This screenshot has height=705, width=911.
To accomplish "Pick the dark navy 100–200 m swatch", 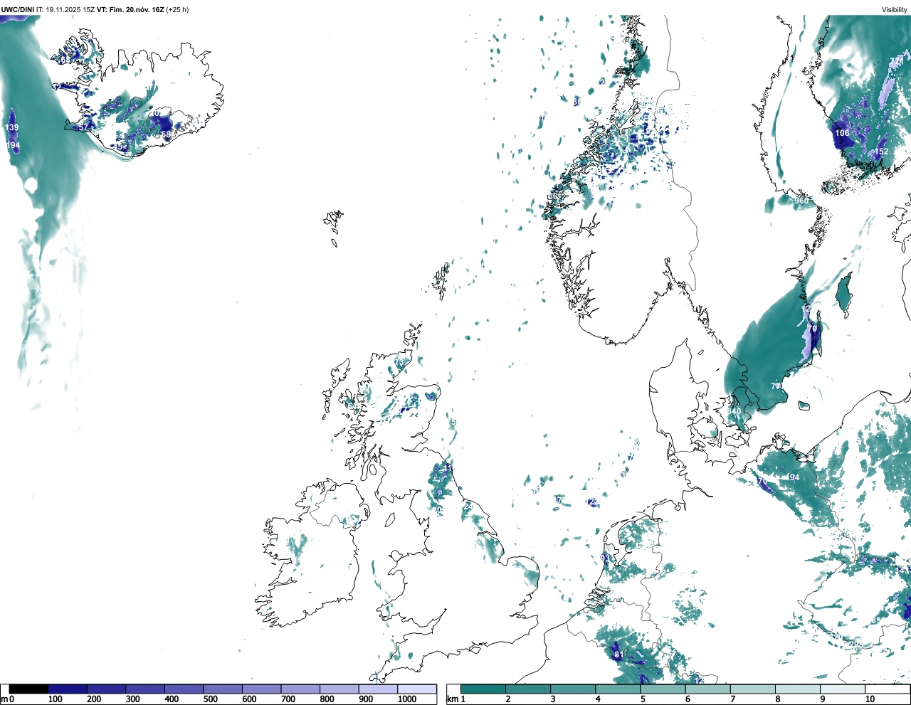I will 68,689.
